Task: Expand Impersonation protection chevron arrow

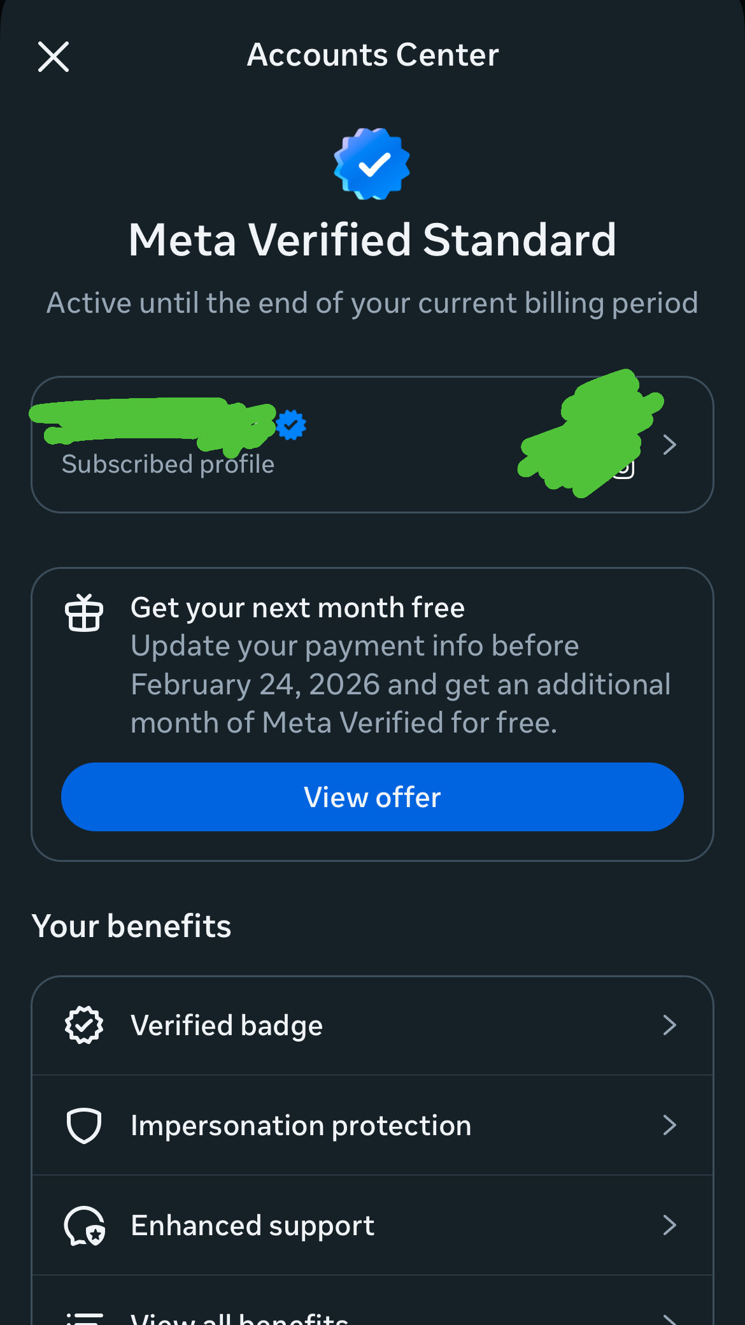Action: (x=669, y=1126)
